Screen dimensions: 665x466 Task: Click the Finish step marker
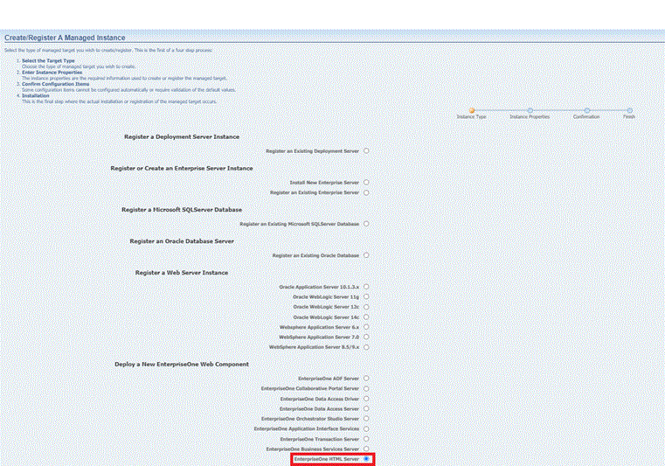(630, 110)
